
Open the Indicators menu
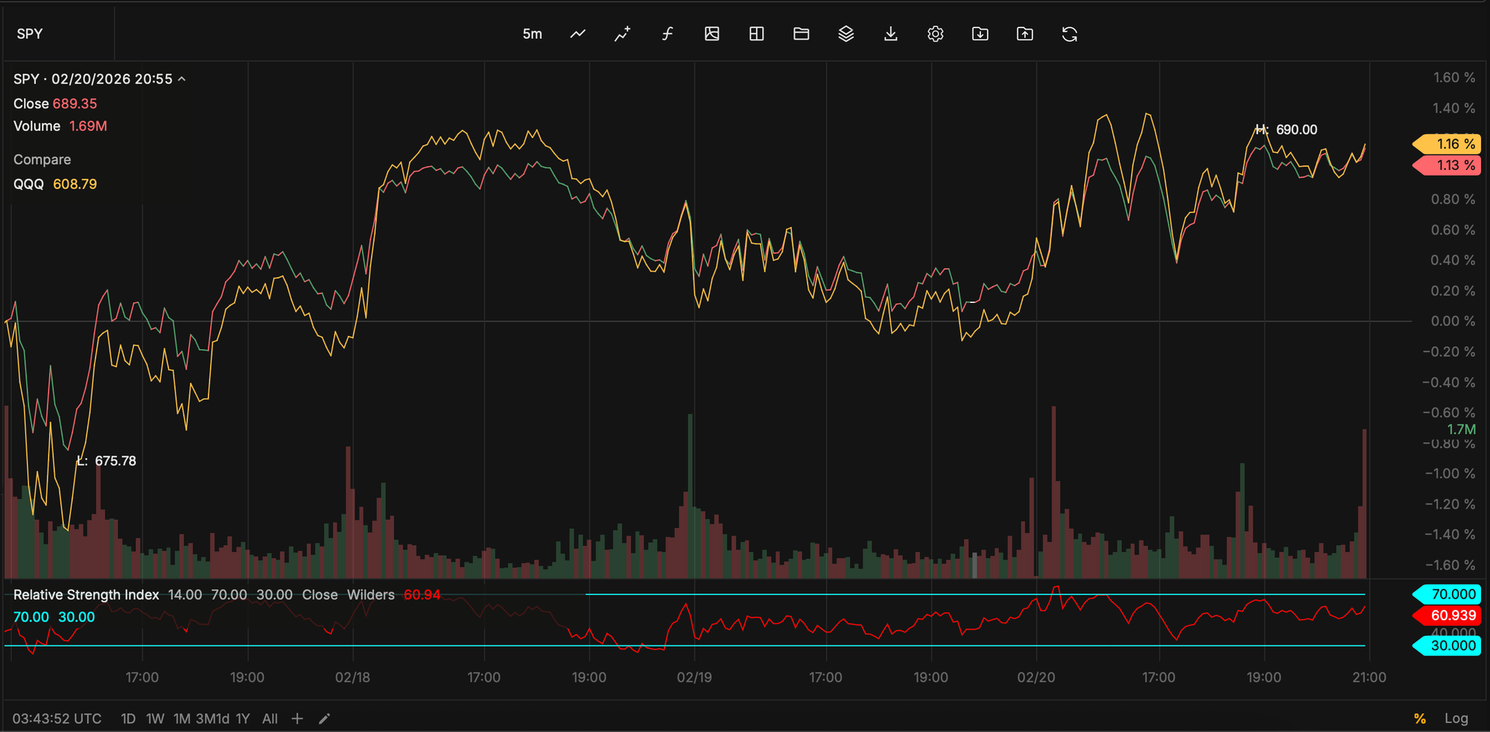pos(667,34)
